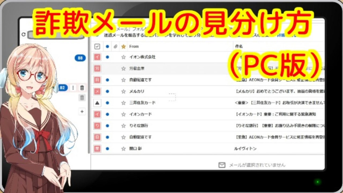Open the message from メルカリ
This screenshot has height=193, width=343.
(x=137, y=91)
